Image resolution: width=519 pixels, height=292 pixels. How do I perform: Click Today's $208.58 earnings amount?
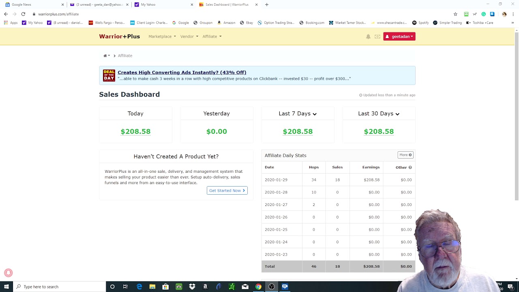click(x=135, y=131)
